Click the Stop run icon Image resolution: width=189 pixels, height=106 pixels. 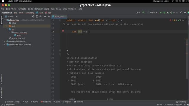click(177, 12)
